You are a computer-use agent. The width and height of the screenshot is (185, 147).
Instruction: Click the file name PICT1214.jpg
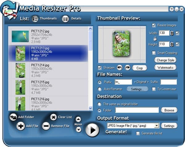click(x=40, y=65)
